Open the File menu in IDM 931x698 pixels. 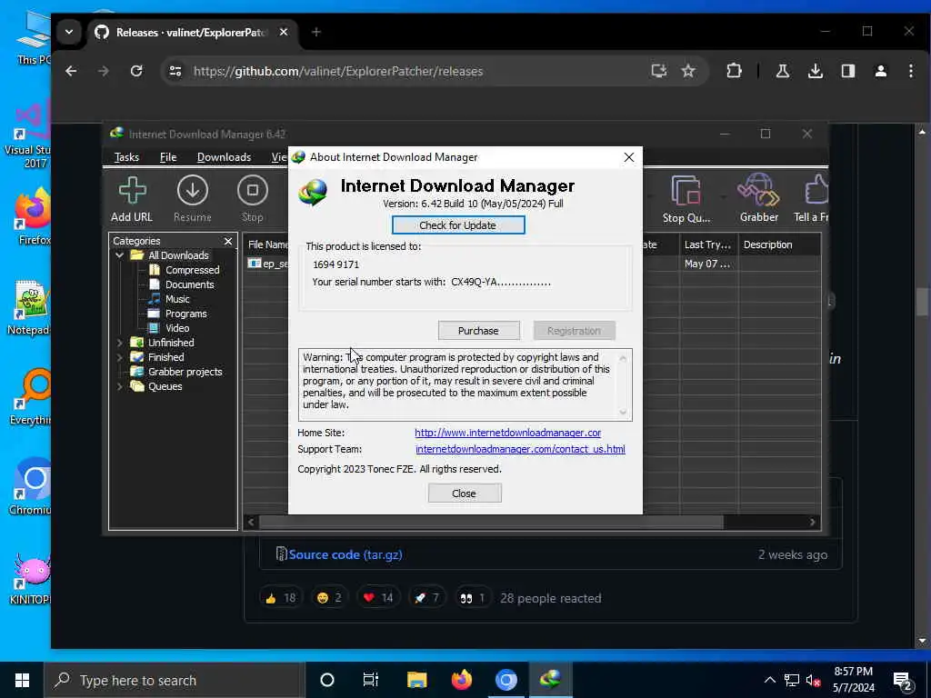pyautogui.click(x=168, y=157)
